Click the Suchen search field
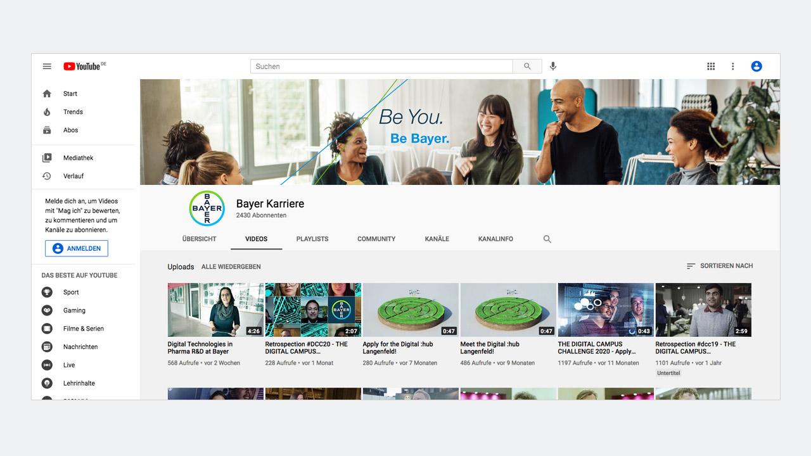 coord(381,66)
